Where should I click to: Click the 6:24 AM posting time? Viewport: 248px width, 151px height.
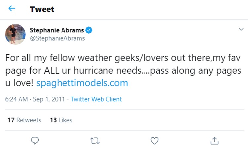pyautogui.click(x=16, y=99)
